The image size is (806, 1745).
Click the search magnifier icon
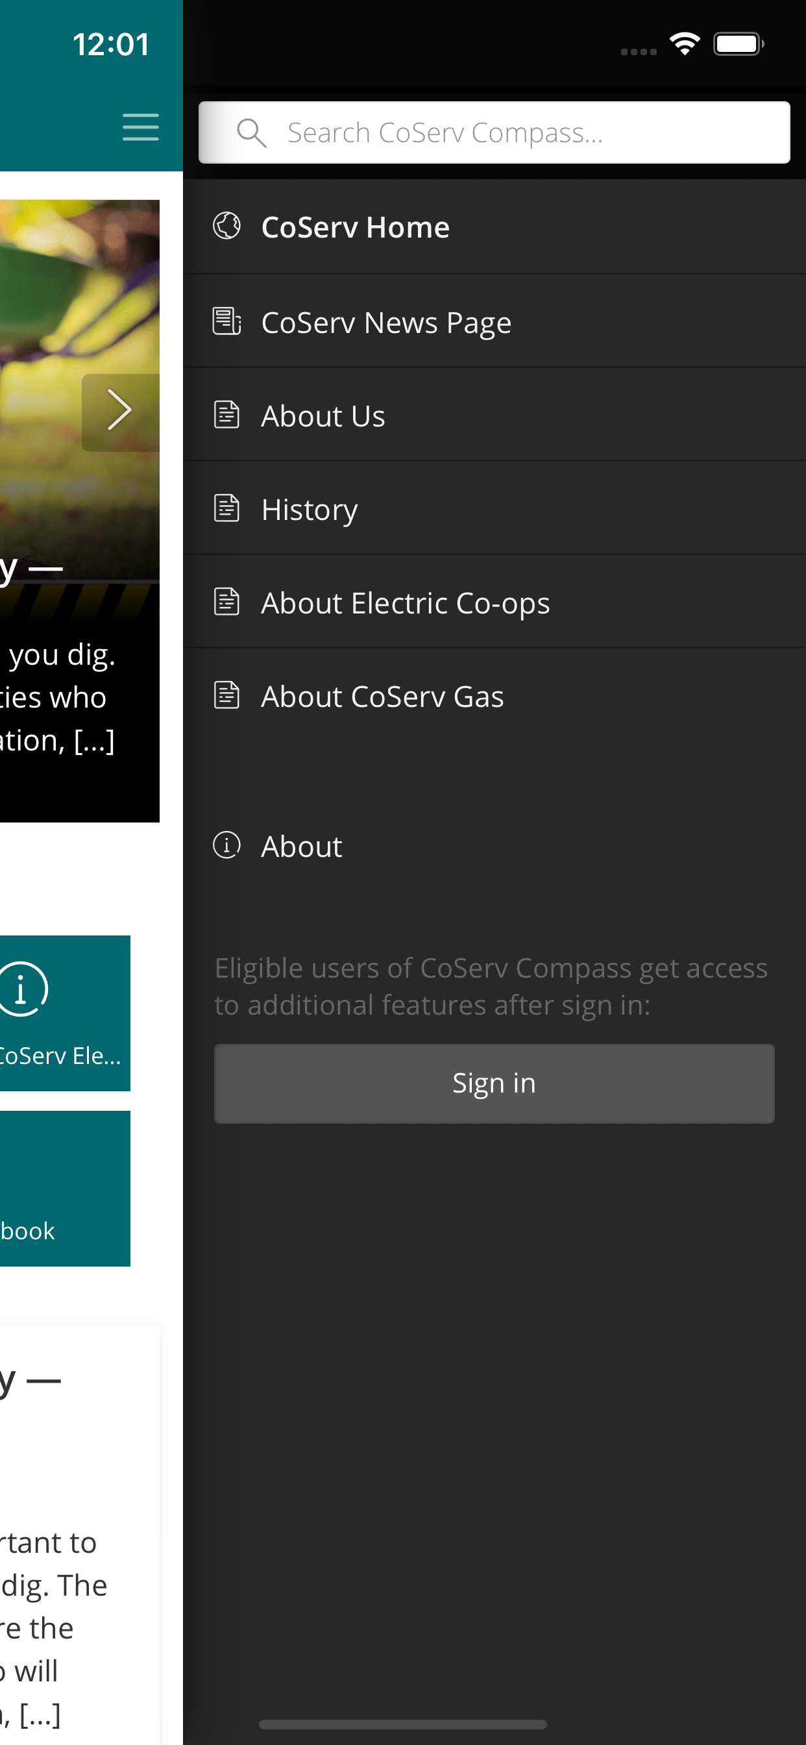click(251, 133)
